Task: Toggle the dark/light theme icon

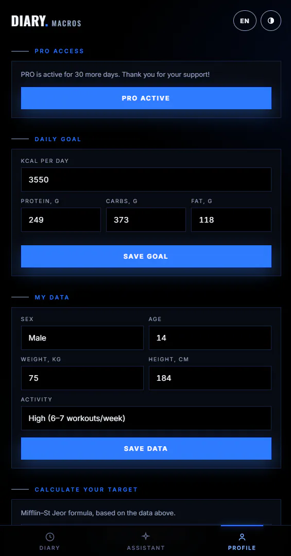Action: coord(271,21)
